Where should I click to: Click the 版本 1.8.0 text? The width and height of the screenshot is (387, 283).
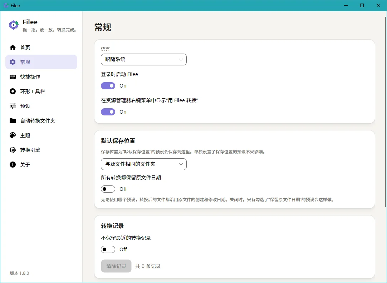coord(19,273)
